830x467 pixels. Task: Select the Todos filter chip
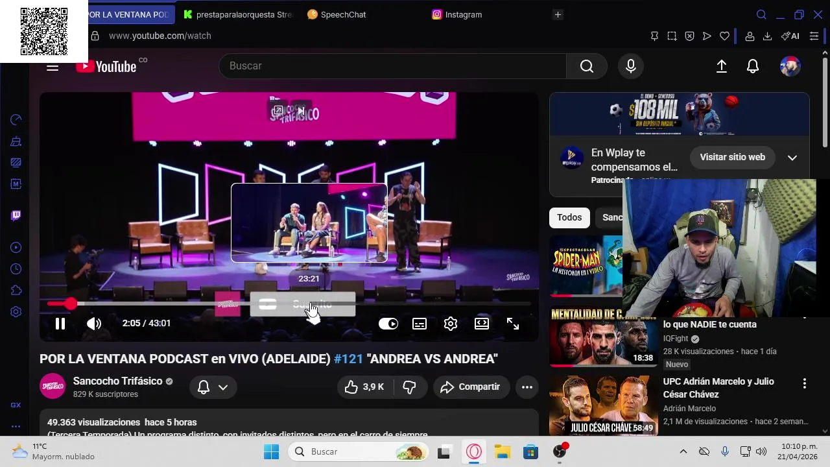coord(569,217)
